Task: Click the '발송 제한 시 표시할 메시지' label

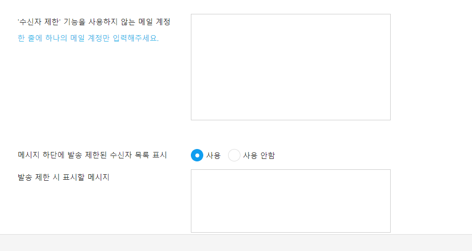Action: [x=63, y=177]
